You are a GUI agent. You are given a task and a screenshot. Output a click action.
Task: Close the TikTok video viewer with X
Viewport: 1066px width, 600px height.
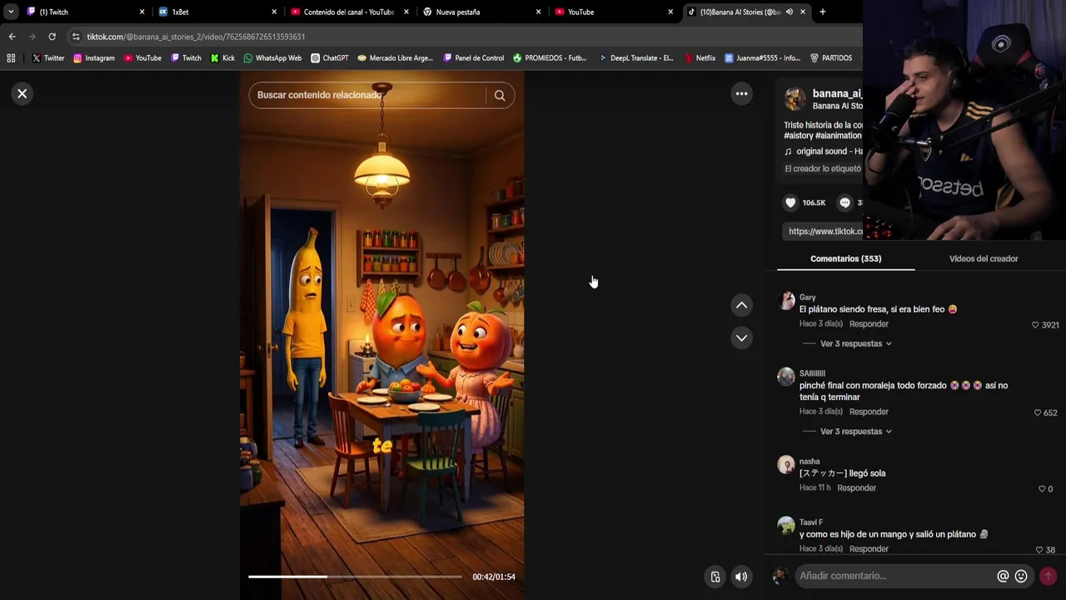point(22,93)
